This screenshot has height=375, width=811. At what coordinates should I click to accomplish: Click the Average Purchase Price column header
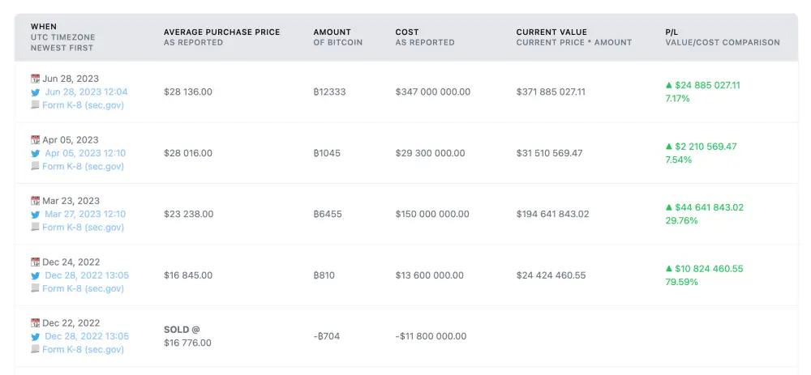(x=221, y=32)
